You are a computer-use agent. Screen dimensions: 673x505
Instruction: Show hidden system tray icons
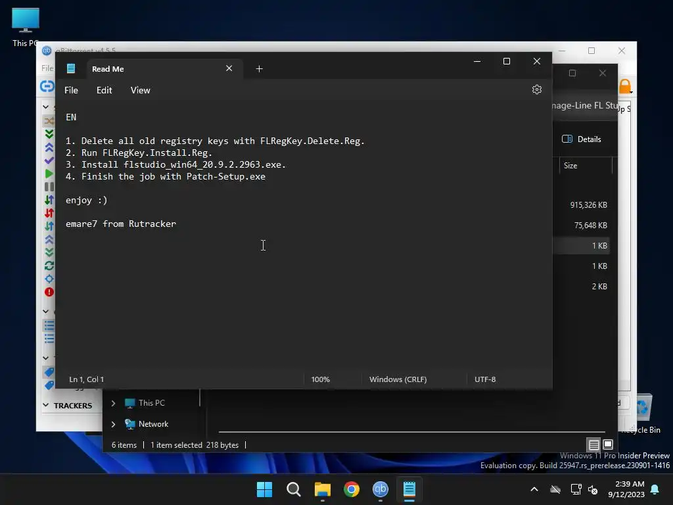coord(534,489)
